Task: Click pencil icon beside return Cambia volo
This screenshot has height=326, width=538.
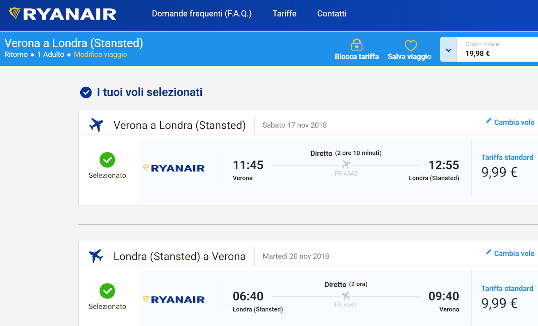Action: click(489, 252)
